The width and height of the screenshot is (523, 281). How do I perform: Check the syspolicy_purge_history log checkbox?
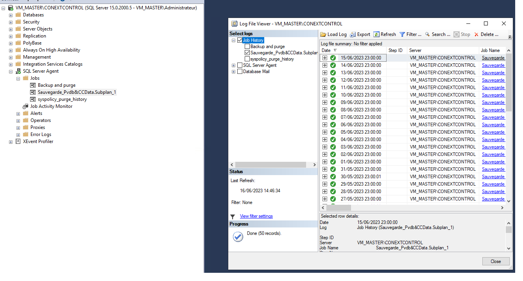click(x=247, y=59)
